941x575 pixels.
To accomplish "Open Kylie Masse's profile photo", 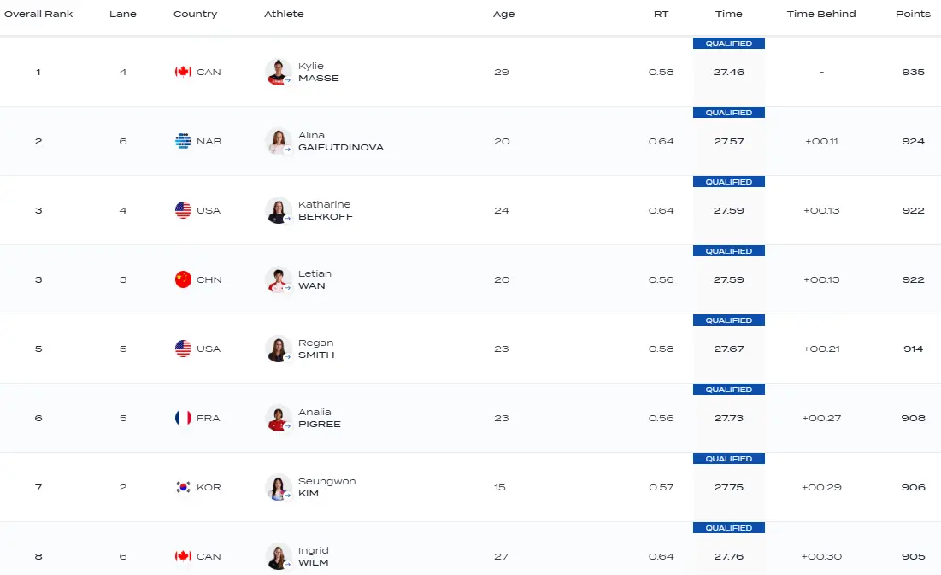I will point(279,72).
